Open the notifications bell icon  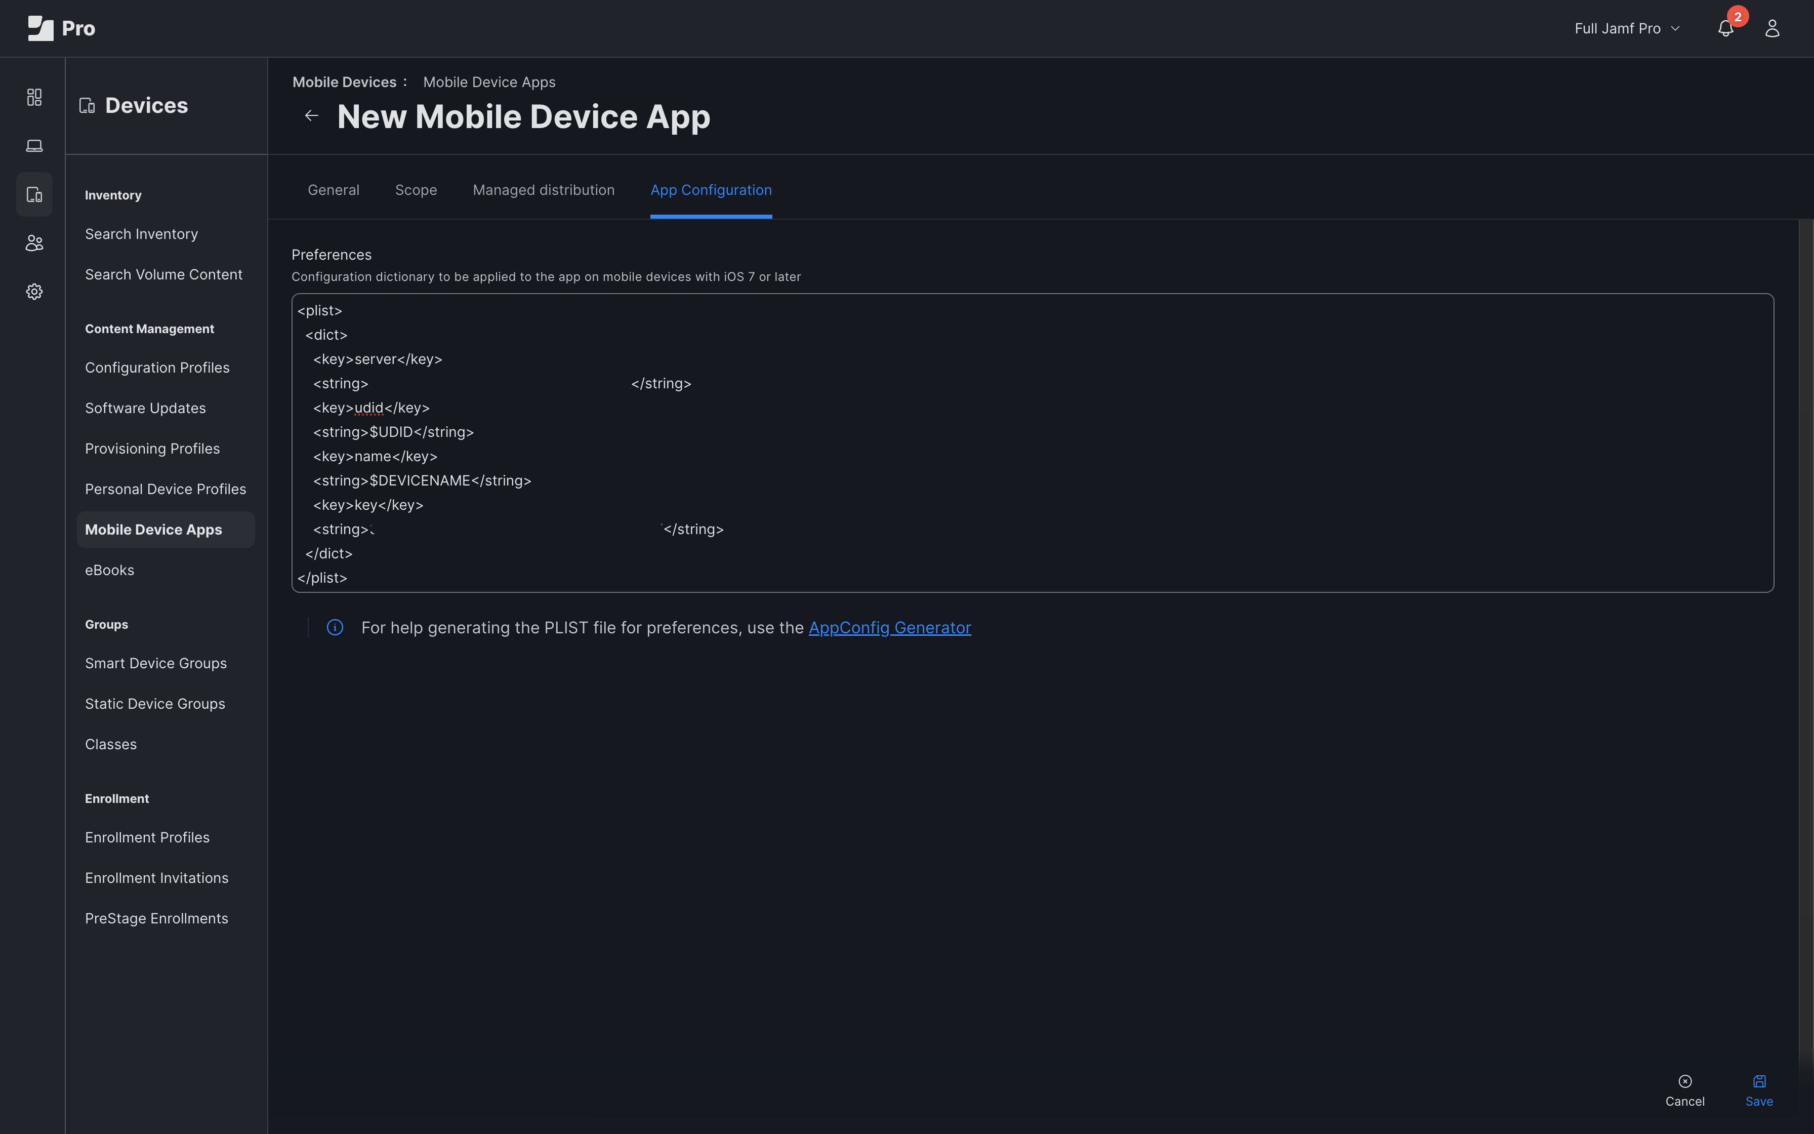[x=1725, y=28]
